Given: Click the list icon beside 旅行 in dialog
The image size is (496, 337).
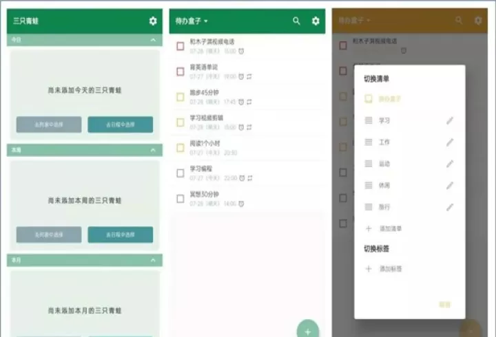Looking at the screenshot, I should tap(369, 207).
